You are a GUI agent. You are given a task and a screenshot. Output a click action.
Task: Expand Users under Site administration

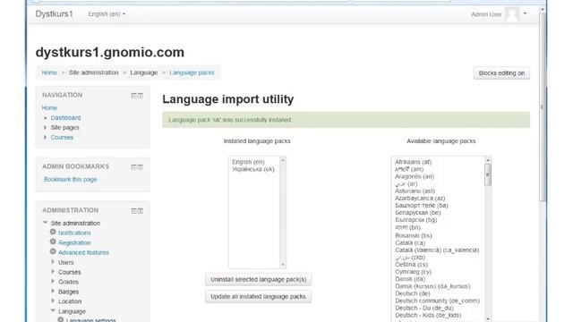53,262
